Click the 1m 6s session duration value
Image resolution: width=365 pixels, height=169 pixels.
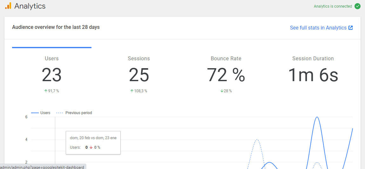pyautogui.click(x=313, y=75)
